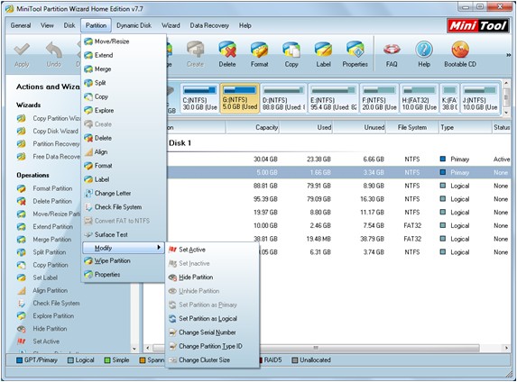Click Set Active sidebar flag icon
This screenshot has width=517, height=382.
coord(22,341)
